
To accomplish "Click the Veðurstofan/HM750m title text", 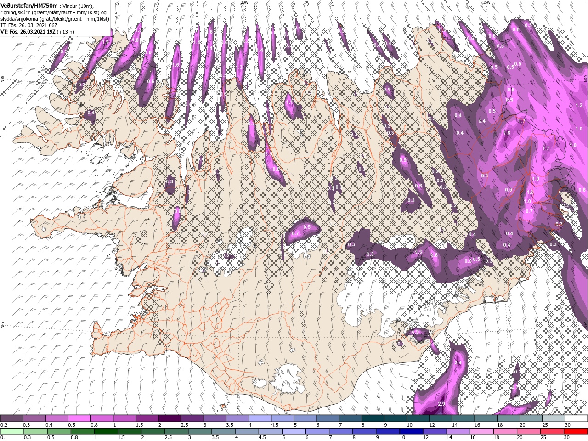I will pos(29,5).
